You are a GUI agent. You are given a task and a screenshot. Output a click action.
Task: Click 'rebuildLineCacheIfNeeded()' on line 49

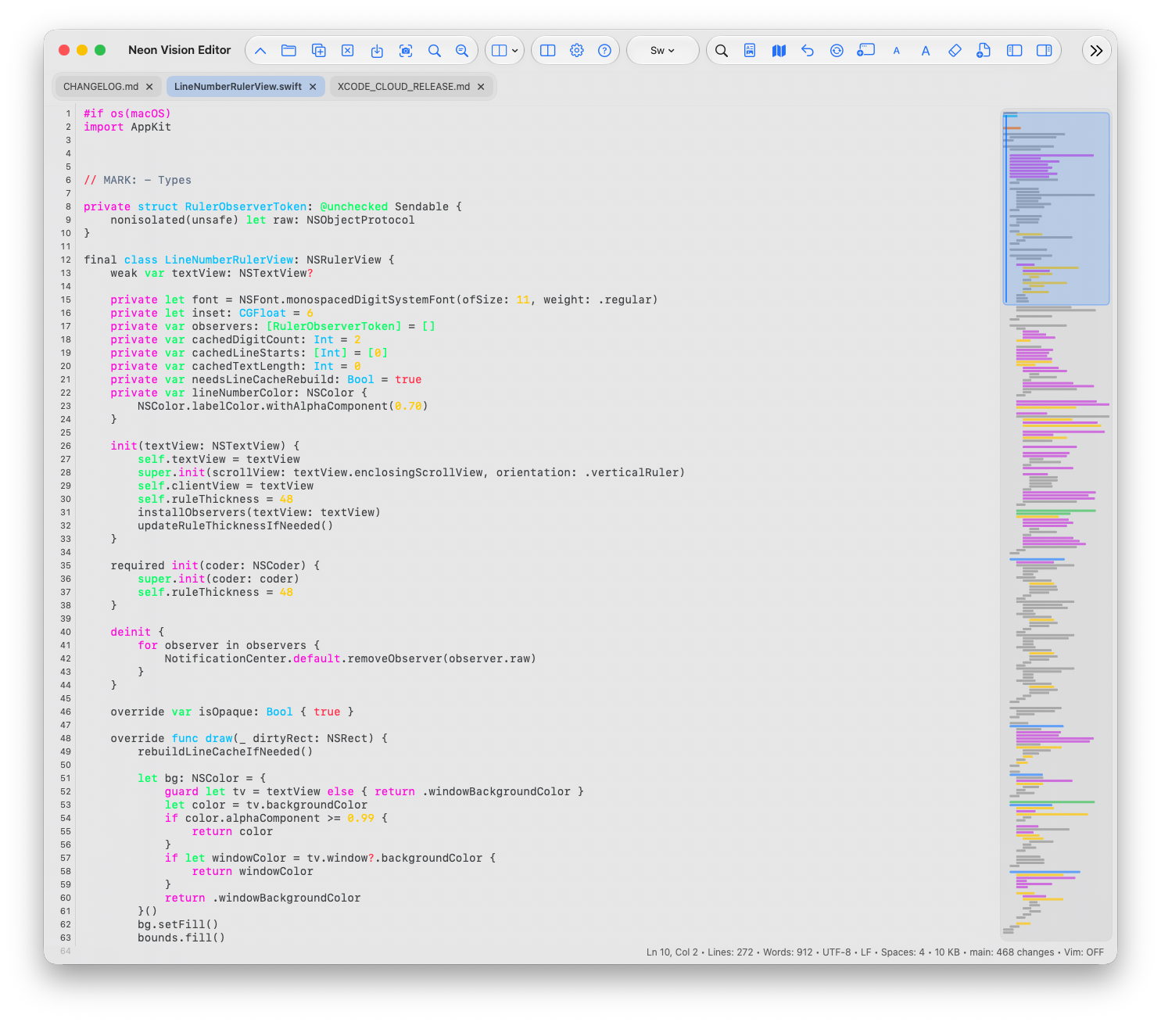click(225, 751)
